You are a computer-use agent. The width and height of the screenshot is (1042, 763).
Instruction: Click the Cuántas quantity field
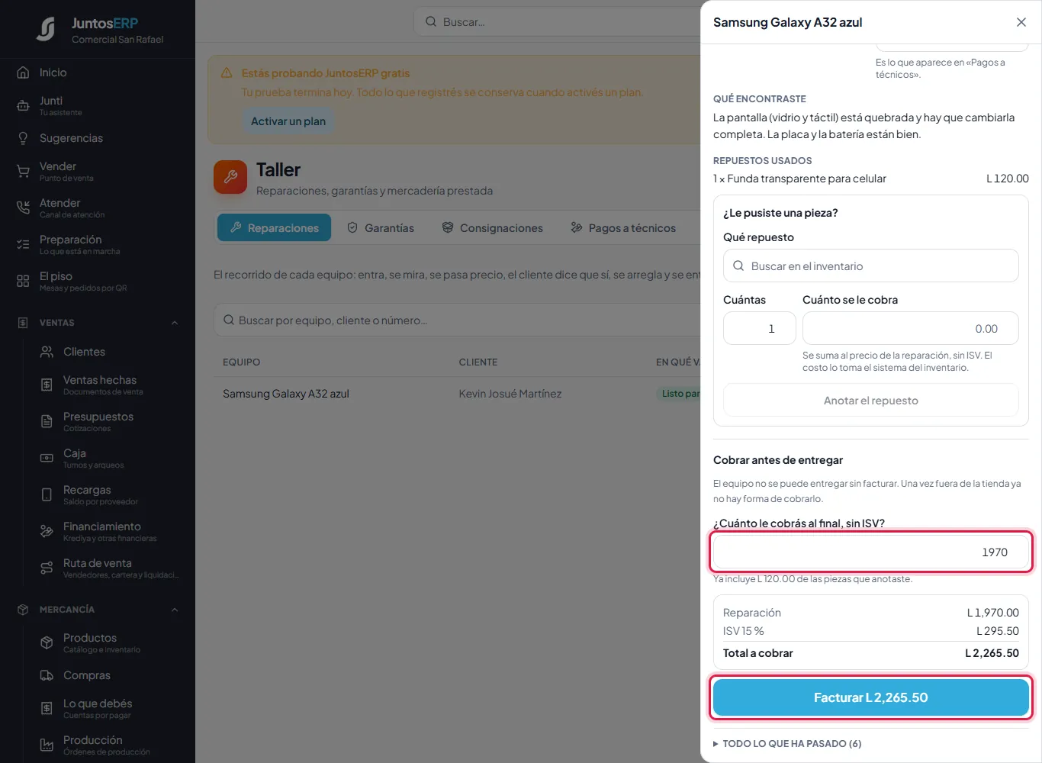coord(760,328)
